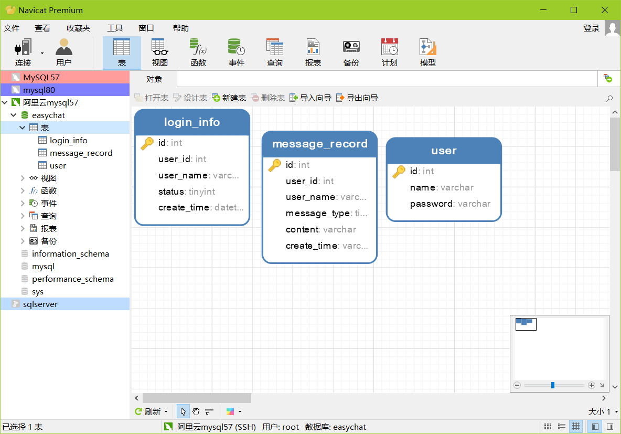Click the 导出向导 export wizard button

pos(357,98)
